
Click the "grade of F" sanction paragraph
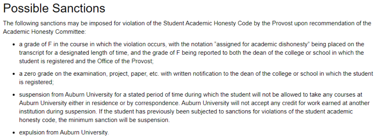191,52
